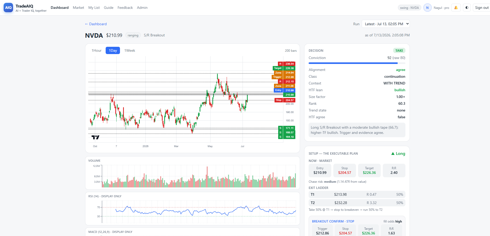The image size is (490, 236).
Task: Click the green Long arrow indicator
Action: click(x=398, y=154)
